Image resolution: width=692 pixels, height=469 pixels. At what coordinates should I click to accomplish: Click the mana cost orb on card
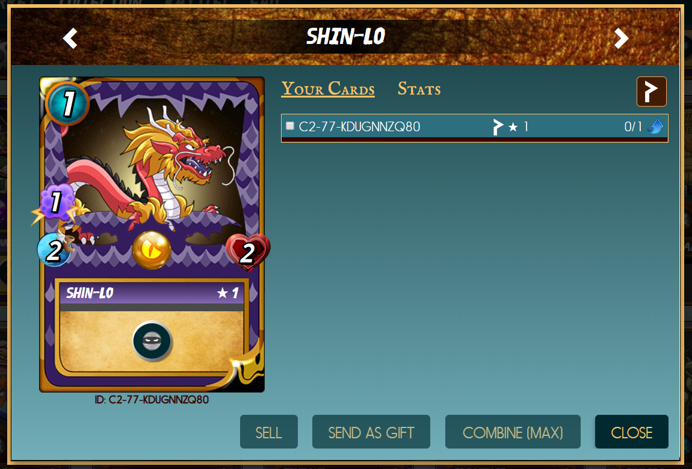click(x=67, y=104)
